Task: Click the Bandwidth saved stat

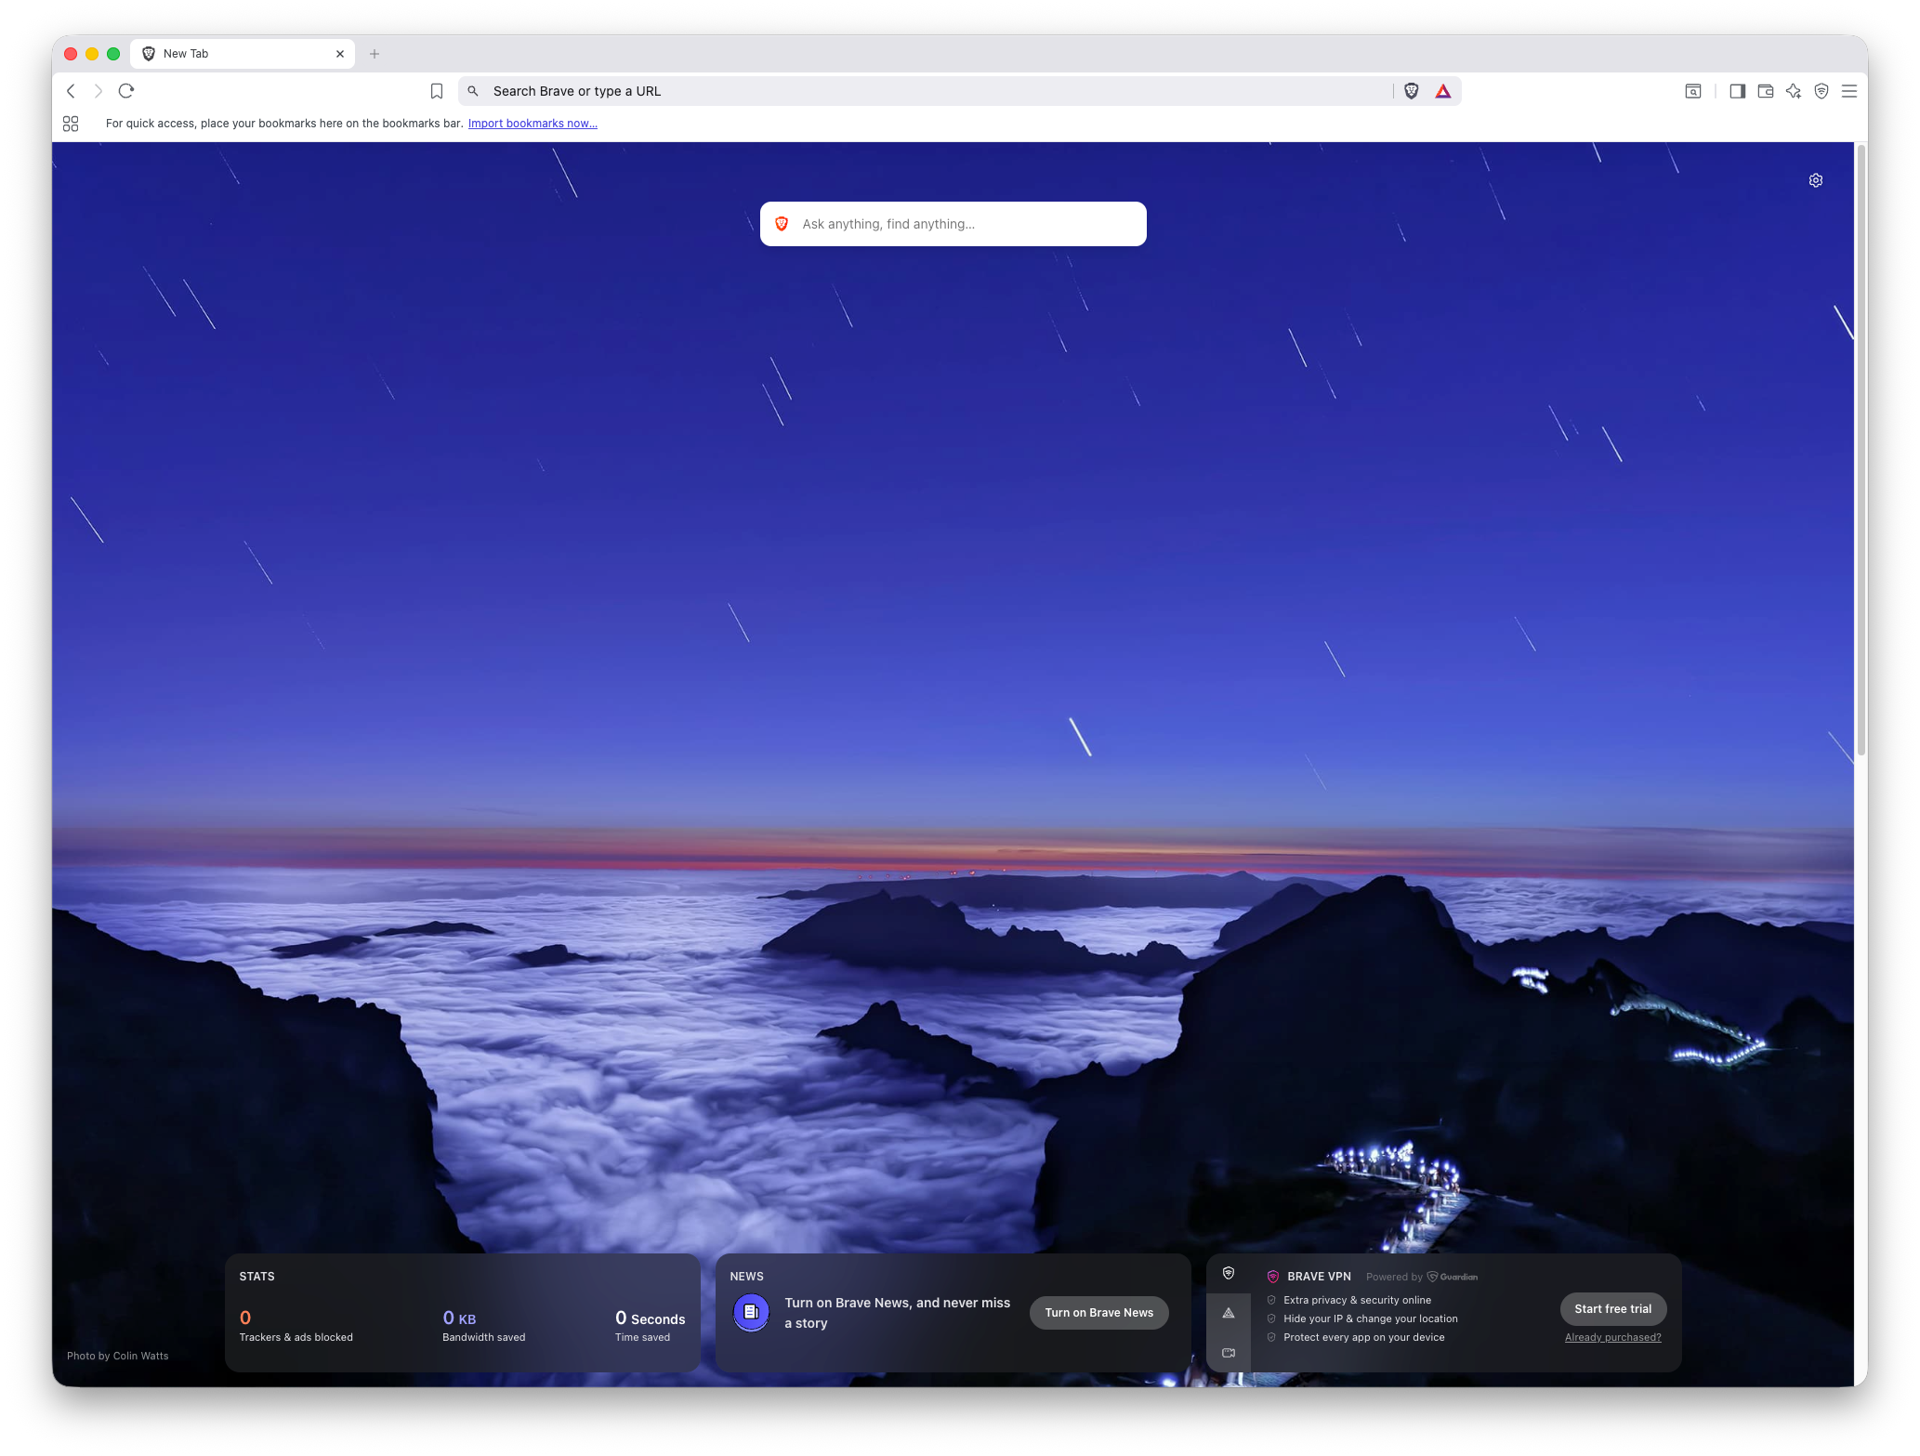Action: 483,1326
